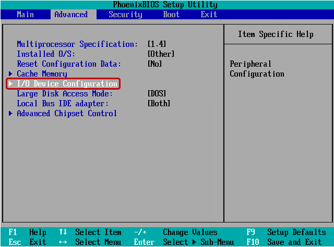The height and width of the screenshot is (247, 334).
Task: Expand Advanced Chipset Control submenu
Action: click(67, 114)
